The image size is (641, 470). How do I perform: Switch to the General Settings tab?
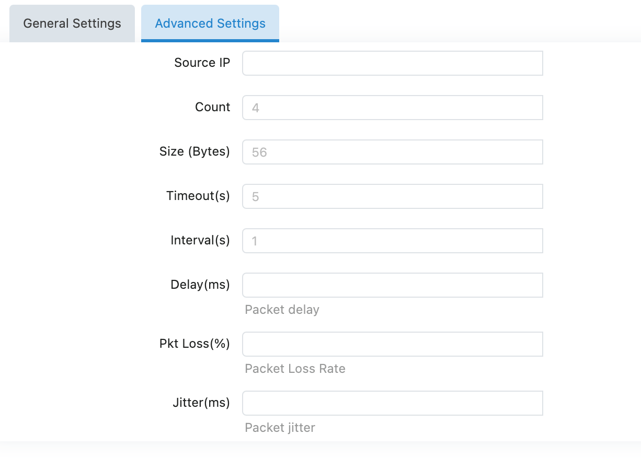(x=72, y=23)
